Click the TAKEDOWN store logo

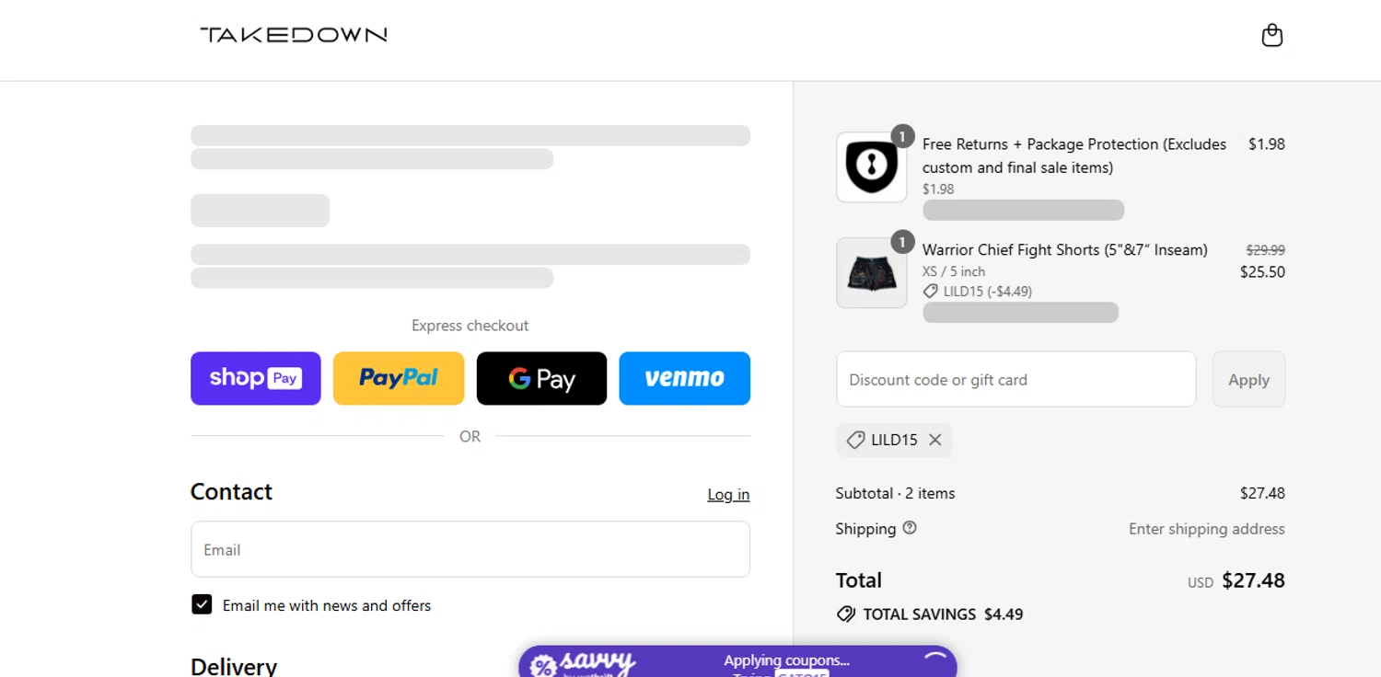tap(294, 35)
